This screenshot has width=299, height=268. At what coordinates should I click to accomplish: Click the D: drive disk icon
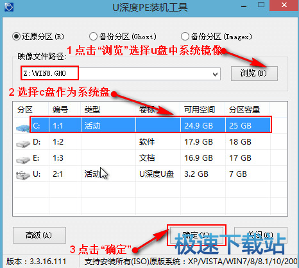click(23, 144)
